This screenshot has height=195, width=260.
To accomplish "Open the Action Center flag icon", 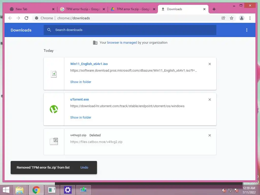I will point(236,190).
